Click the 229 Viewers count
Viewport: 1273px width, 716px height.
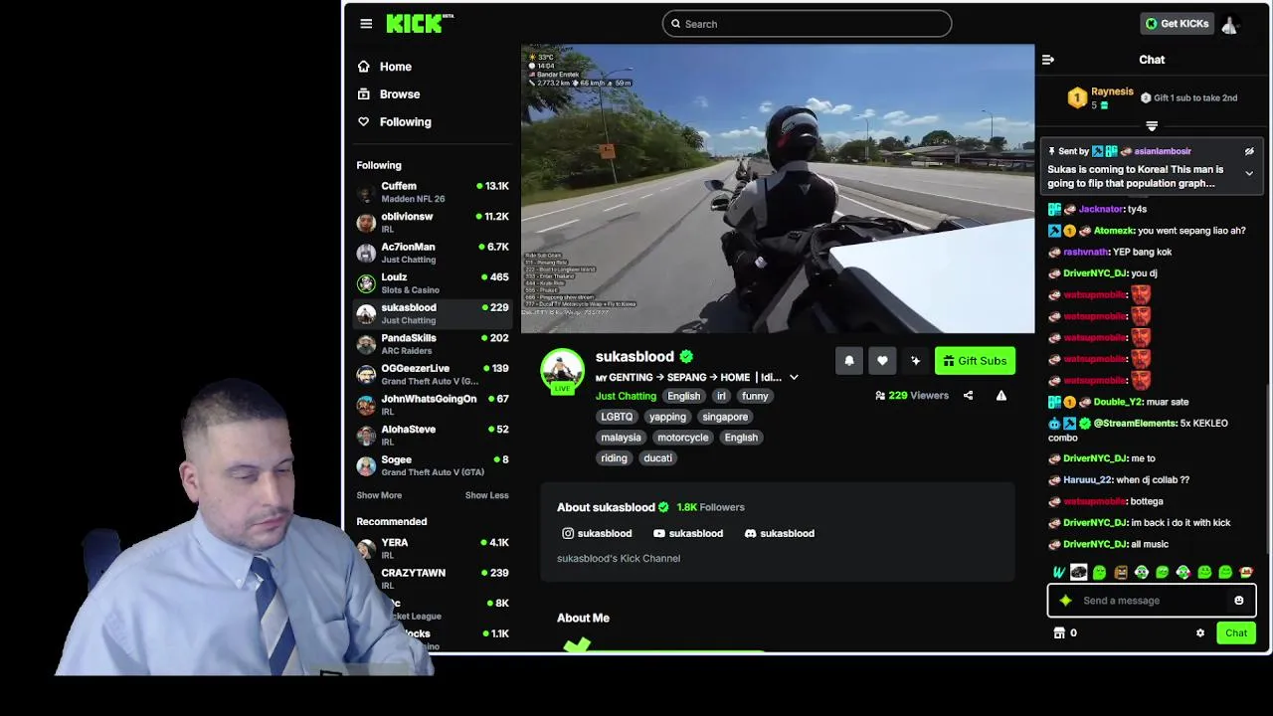(912, 396)
